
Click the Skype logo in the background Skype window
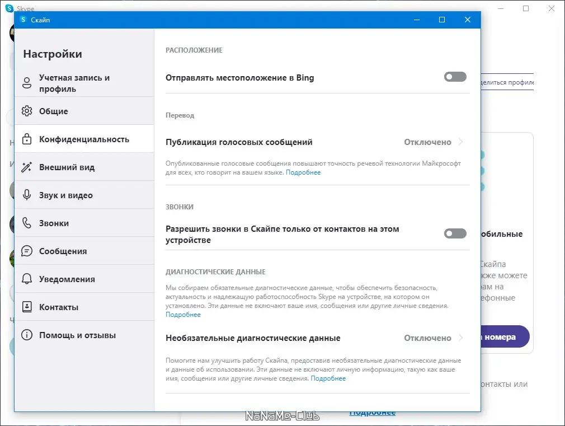tap(10, 8)
